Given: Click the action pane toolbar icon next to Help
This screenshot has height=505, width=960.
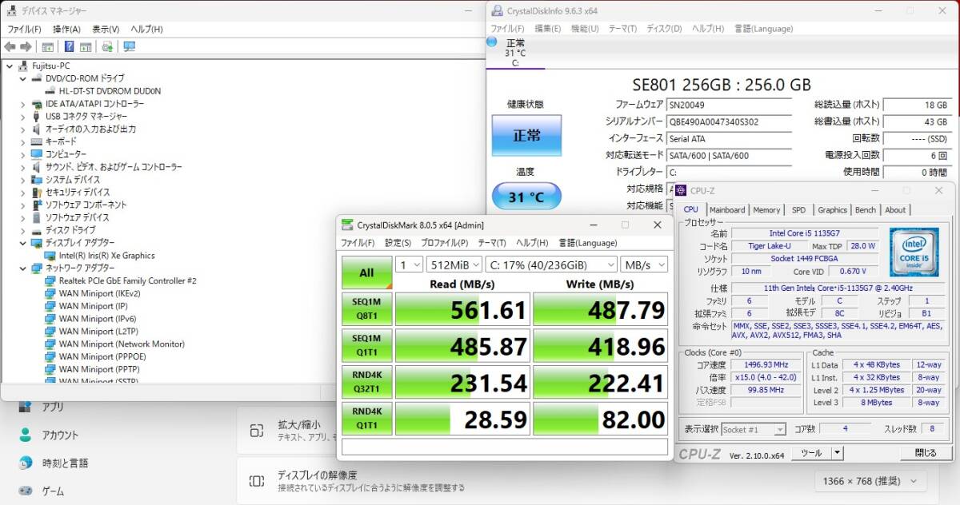Looking at the screenshot, I should [x=86, y=46].
